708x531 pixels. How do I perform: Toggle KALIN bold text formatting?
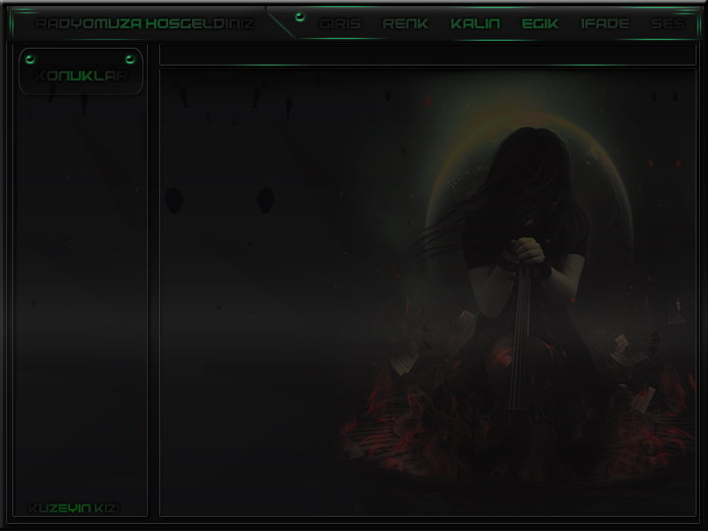475,24
